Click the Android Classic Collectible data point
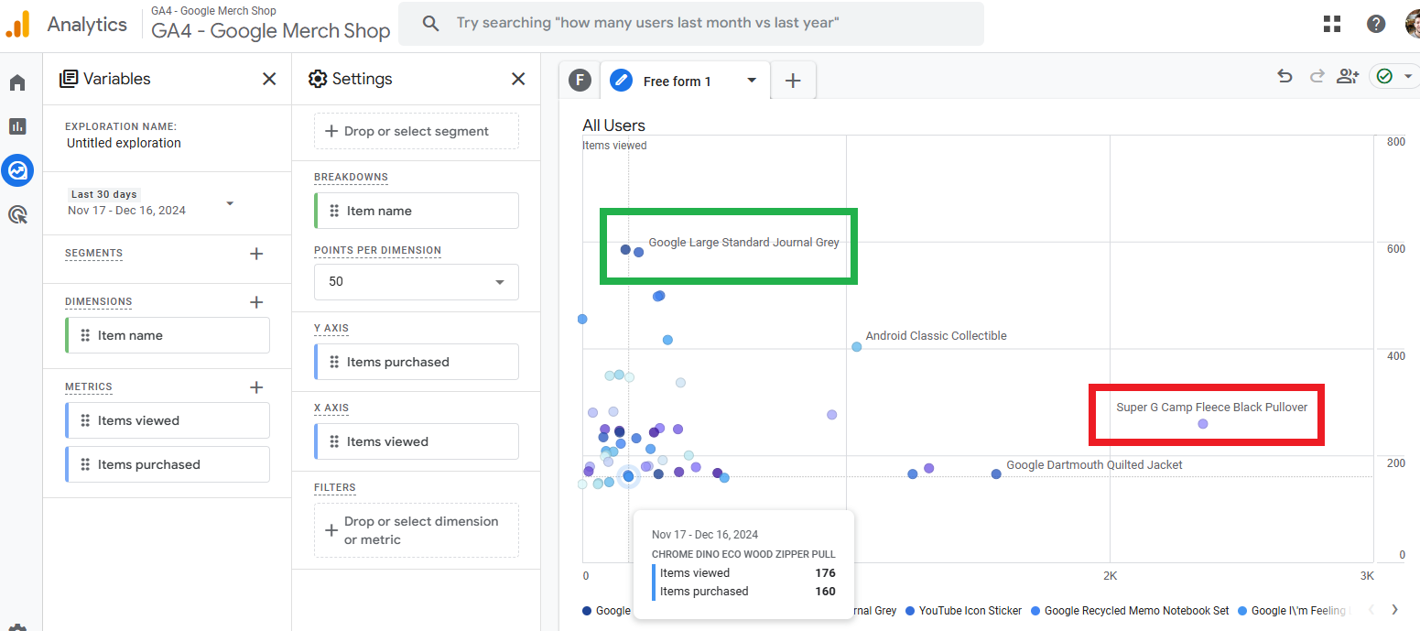This screenshot has width=1420, height=631. coord(857,347)
